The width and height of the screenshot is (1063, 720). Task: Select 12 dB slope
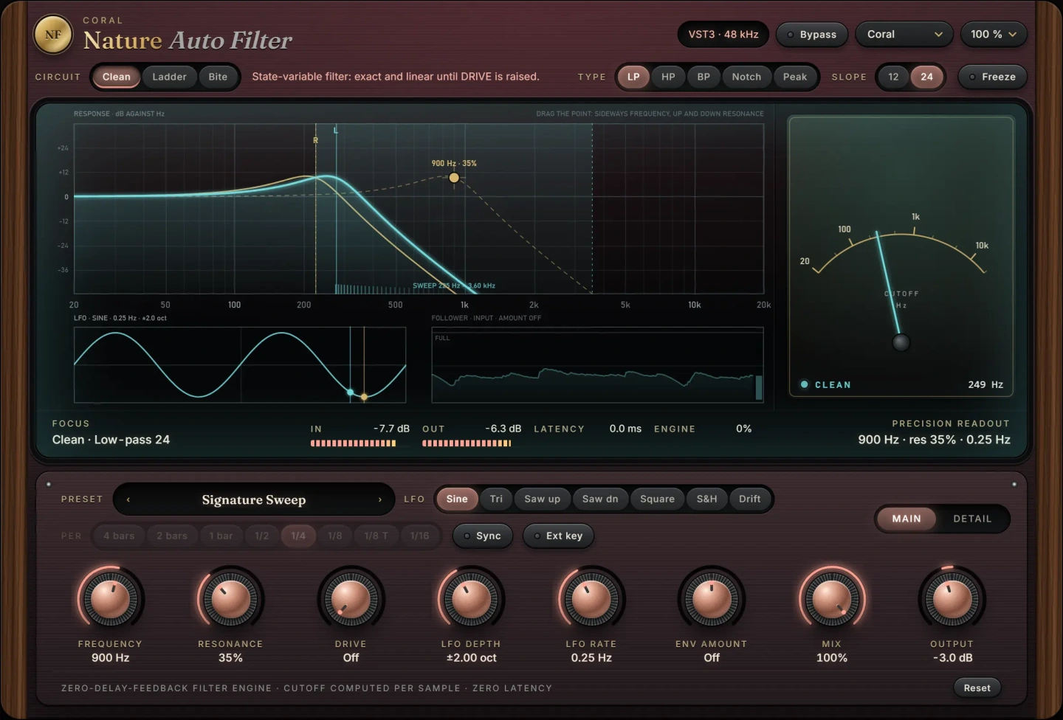tap(893, 77)
